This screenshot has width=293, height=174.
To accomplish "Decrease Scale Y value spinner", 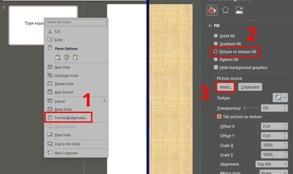I will pos(285,157).
